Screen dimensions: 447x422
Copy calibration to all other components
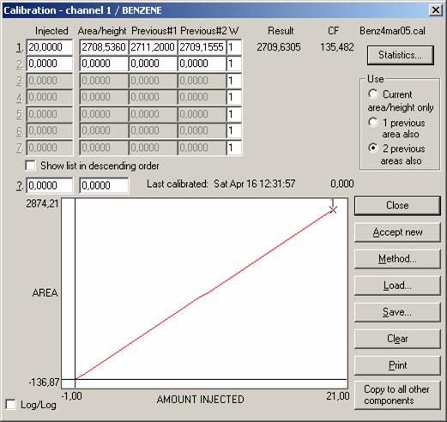coord(397,395)
